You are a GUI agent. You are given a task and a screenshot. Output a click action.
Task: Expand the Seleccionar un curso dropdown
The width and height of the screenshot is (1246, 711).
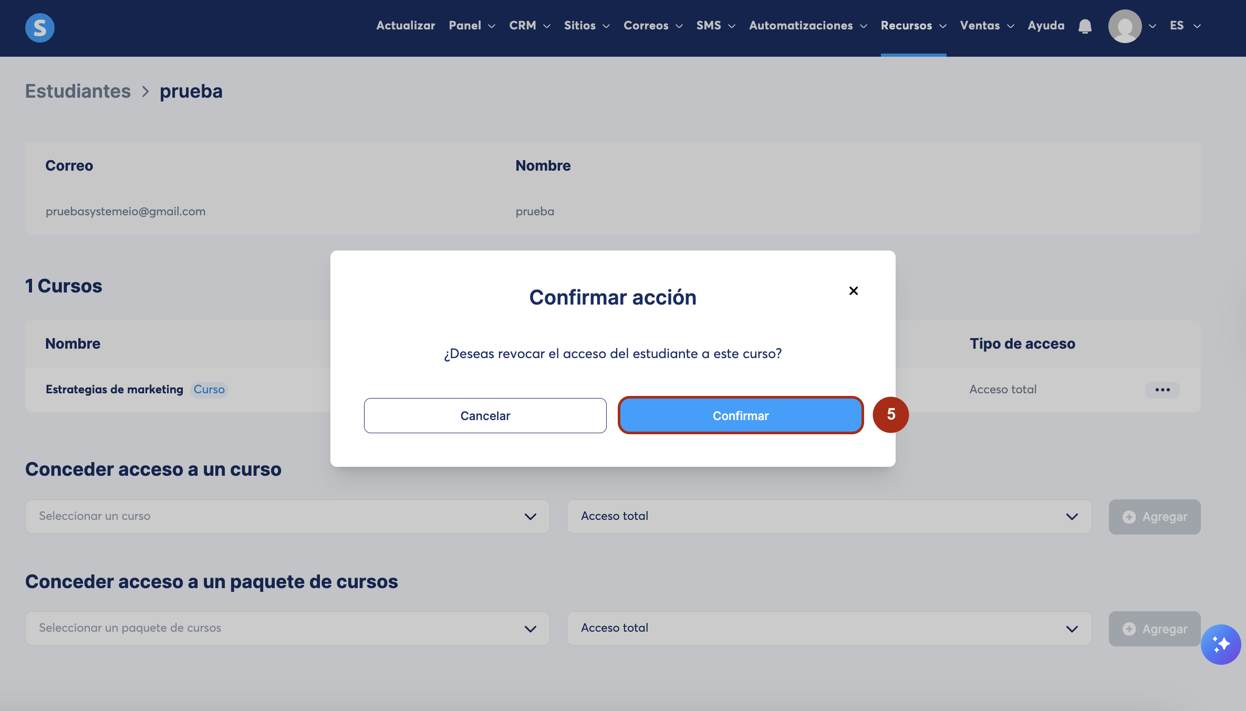tap(287, 517)
